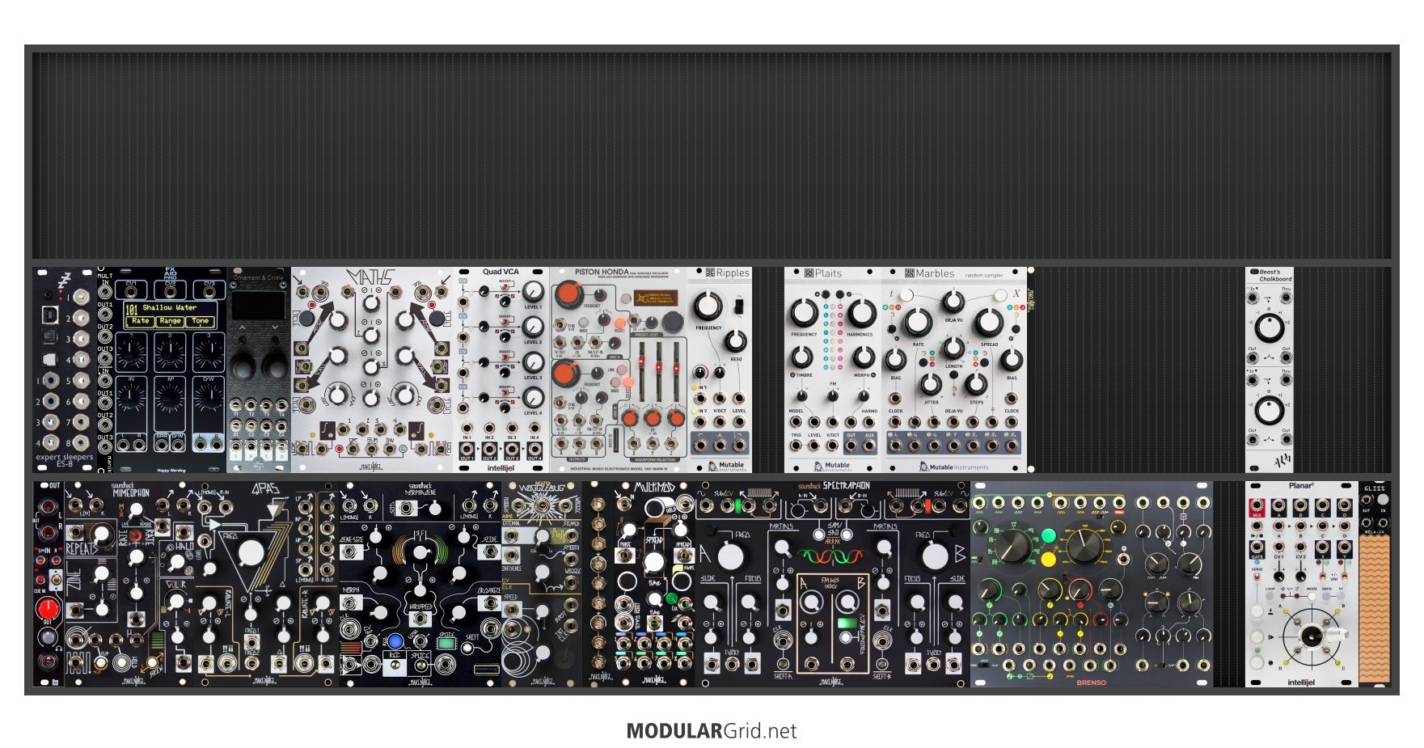This screenshot has width=1424, height=748.
Task: Click the orange Gliss touch strip
Action: coord(1374,607)
